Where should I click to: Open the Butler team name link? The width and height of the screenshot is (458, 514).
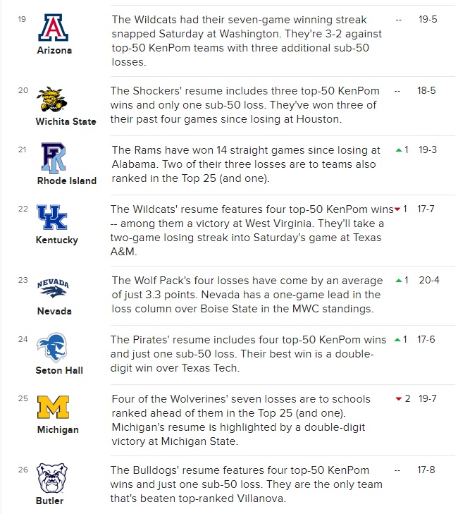coord(49,501)
